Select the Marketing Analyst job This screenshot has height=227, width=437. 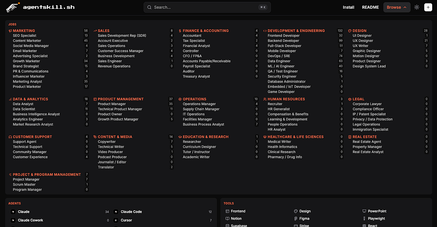(x=27, y=82)
